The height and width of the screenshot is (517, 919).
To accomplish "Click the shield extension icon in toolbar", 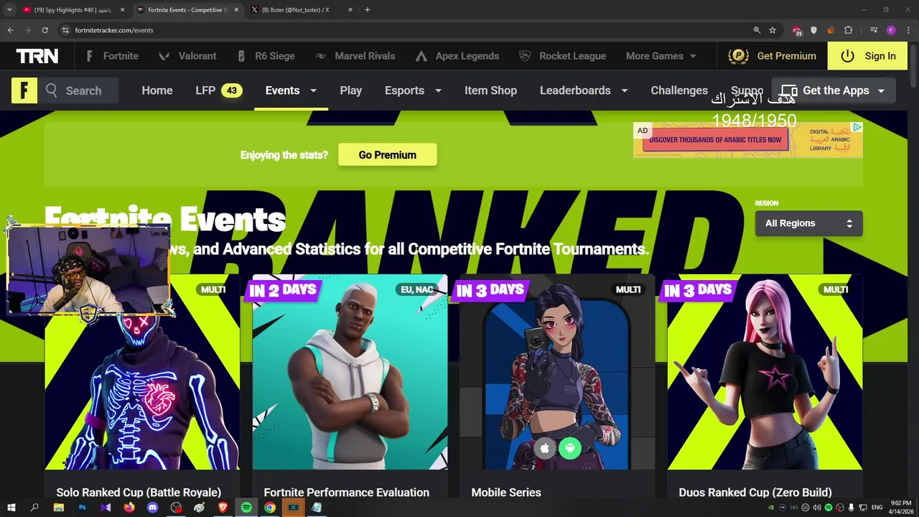I will coord(813,30).
